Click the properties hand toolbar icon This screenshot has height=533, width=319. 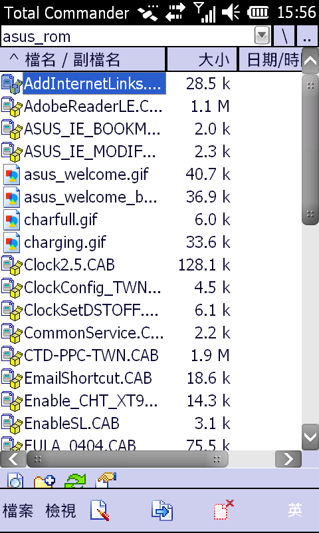pos(106,479)
